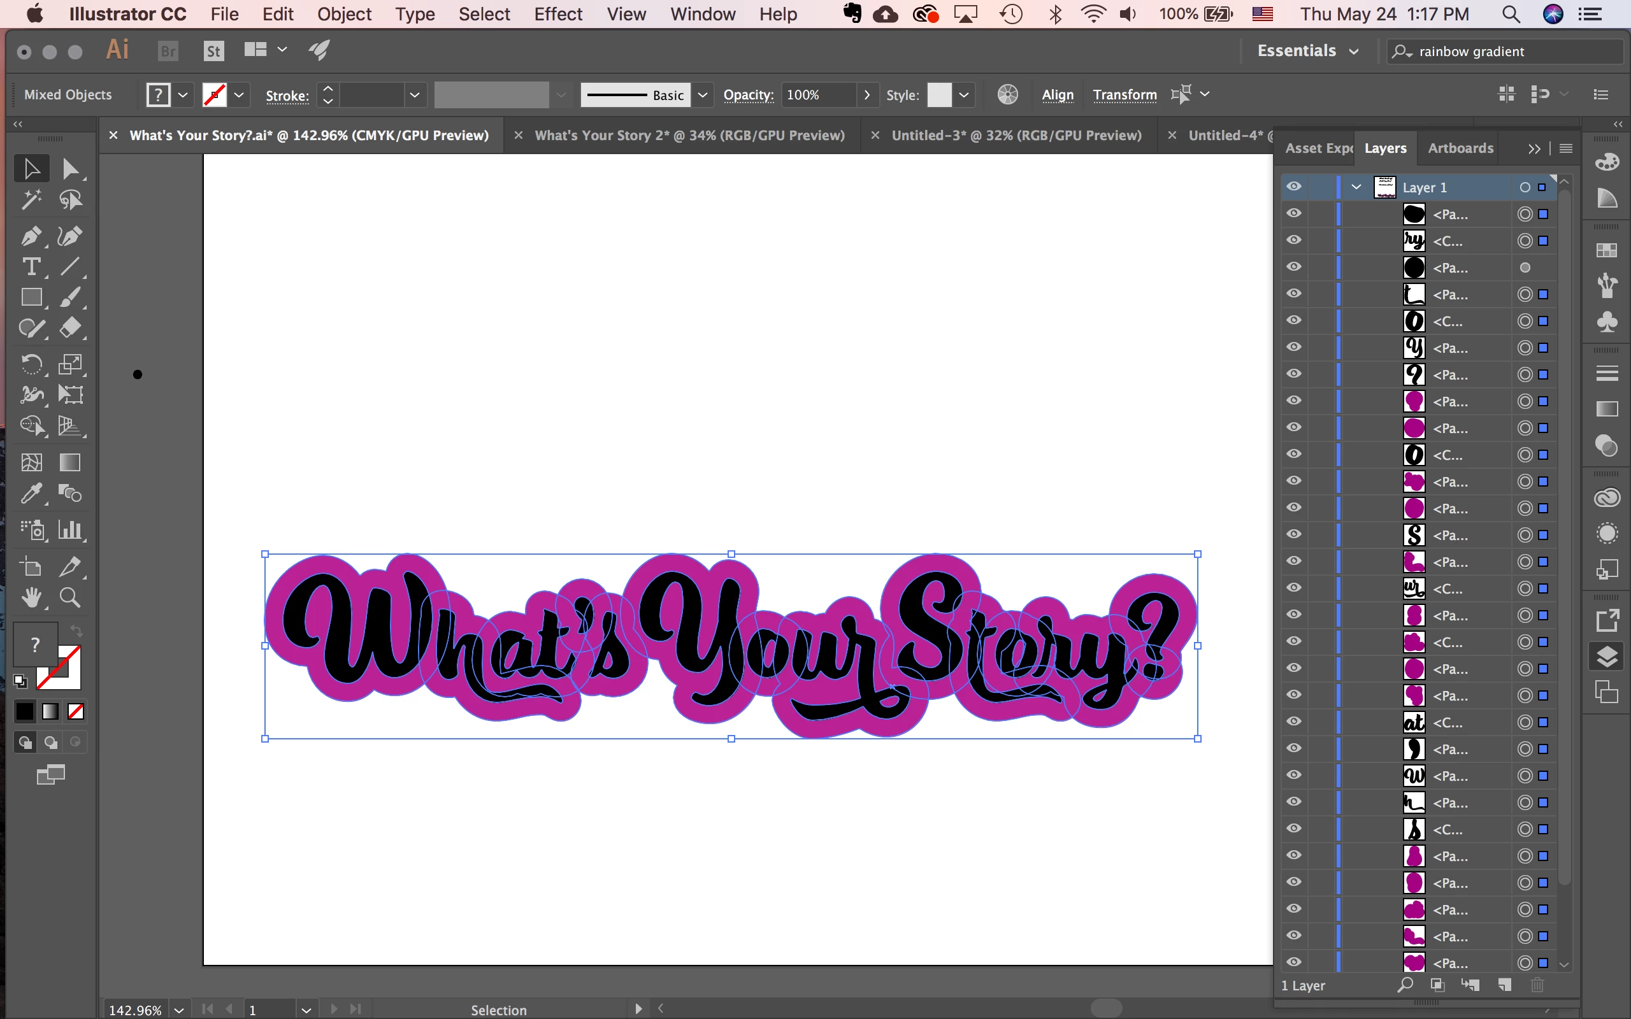This screenshot has width=1631, height=1019.
Task: Click the Transform link in the control bar
Action: [x=1124, y=95]
